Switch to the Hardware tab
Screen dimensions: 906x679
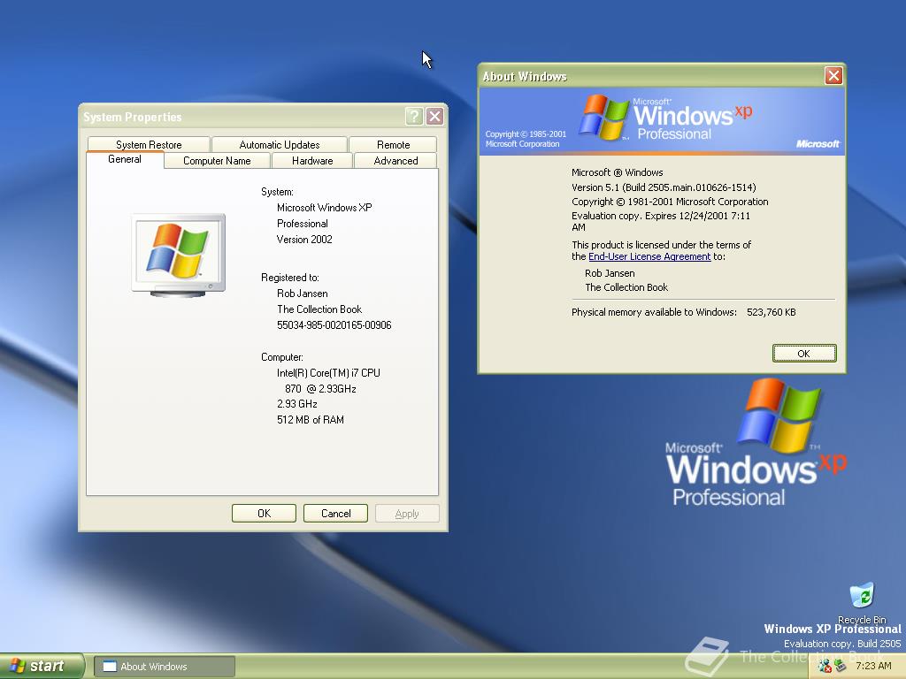coord(312,161)
